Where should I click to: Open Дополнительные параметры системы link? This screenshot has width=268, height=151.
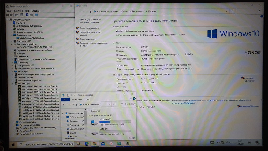click(94, 45)
